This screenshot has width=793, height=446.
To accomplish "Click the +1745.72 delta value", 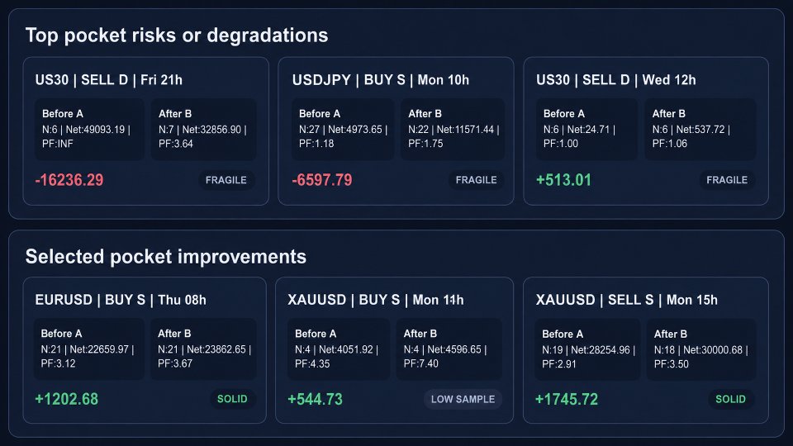I will point(567,400).
